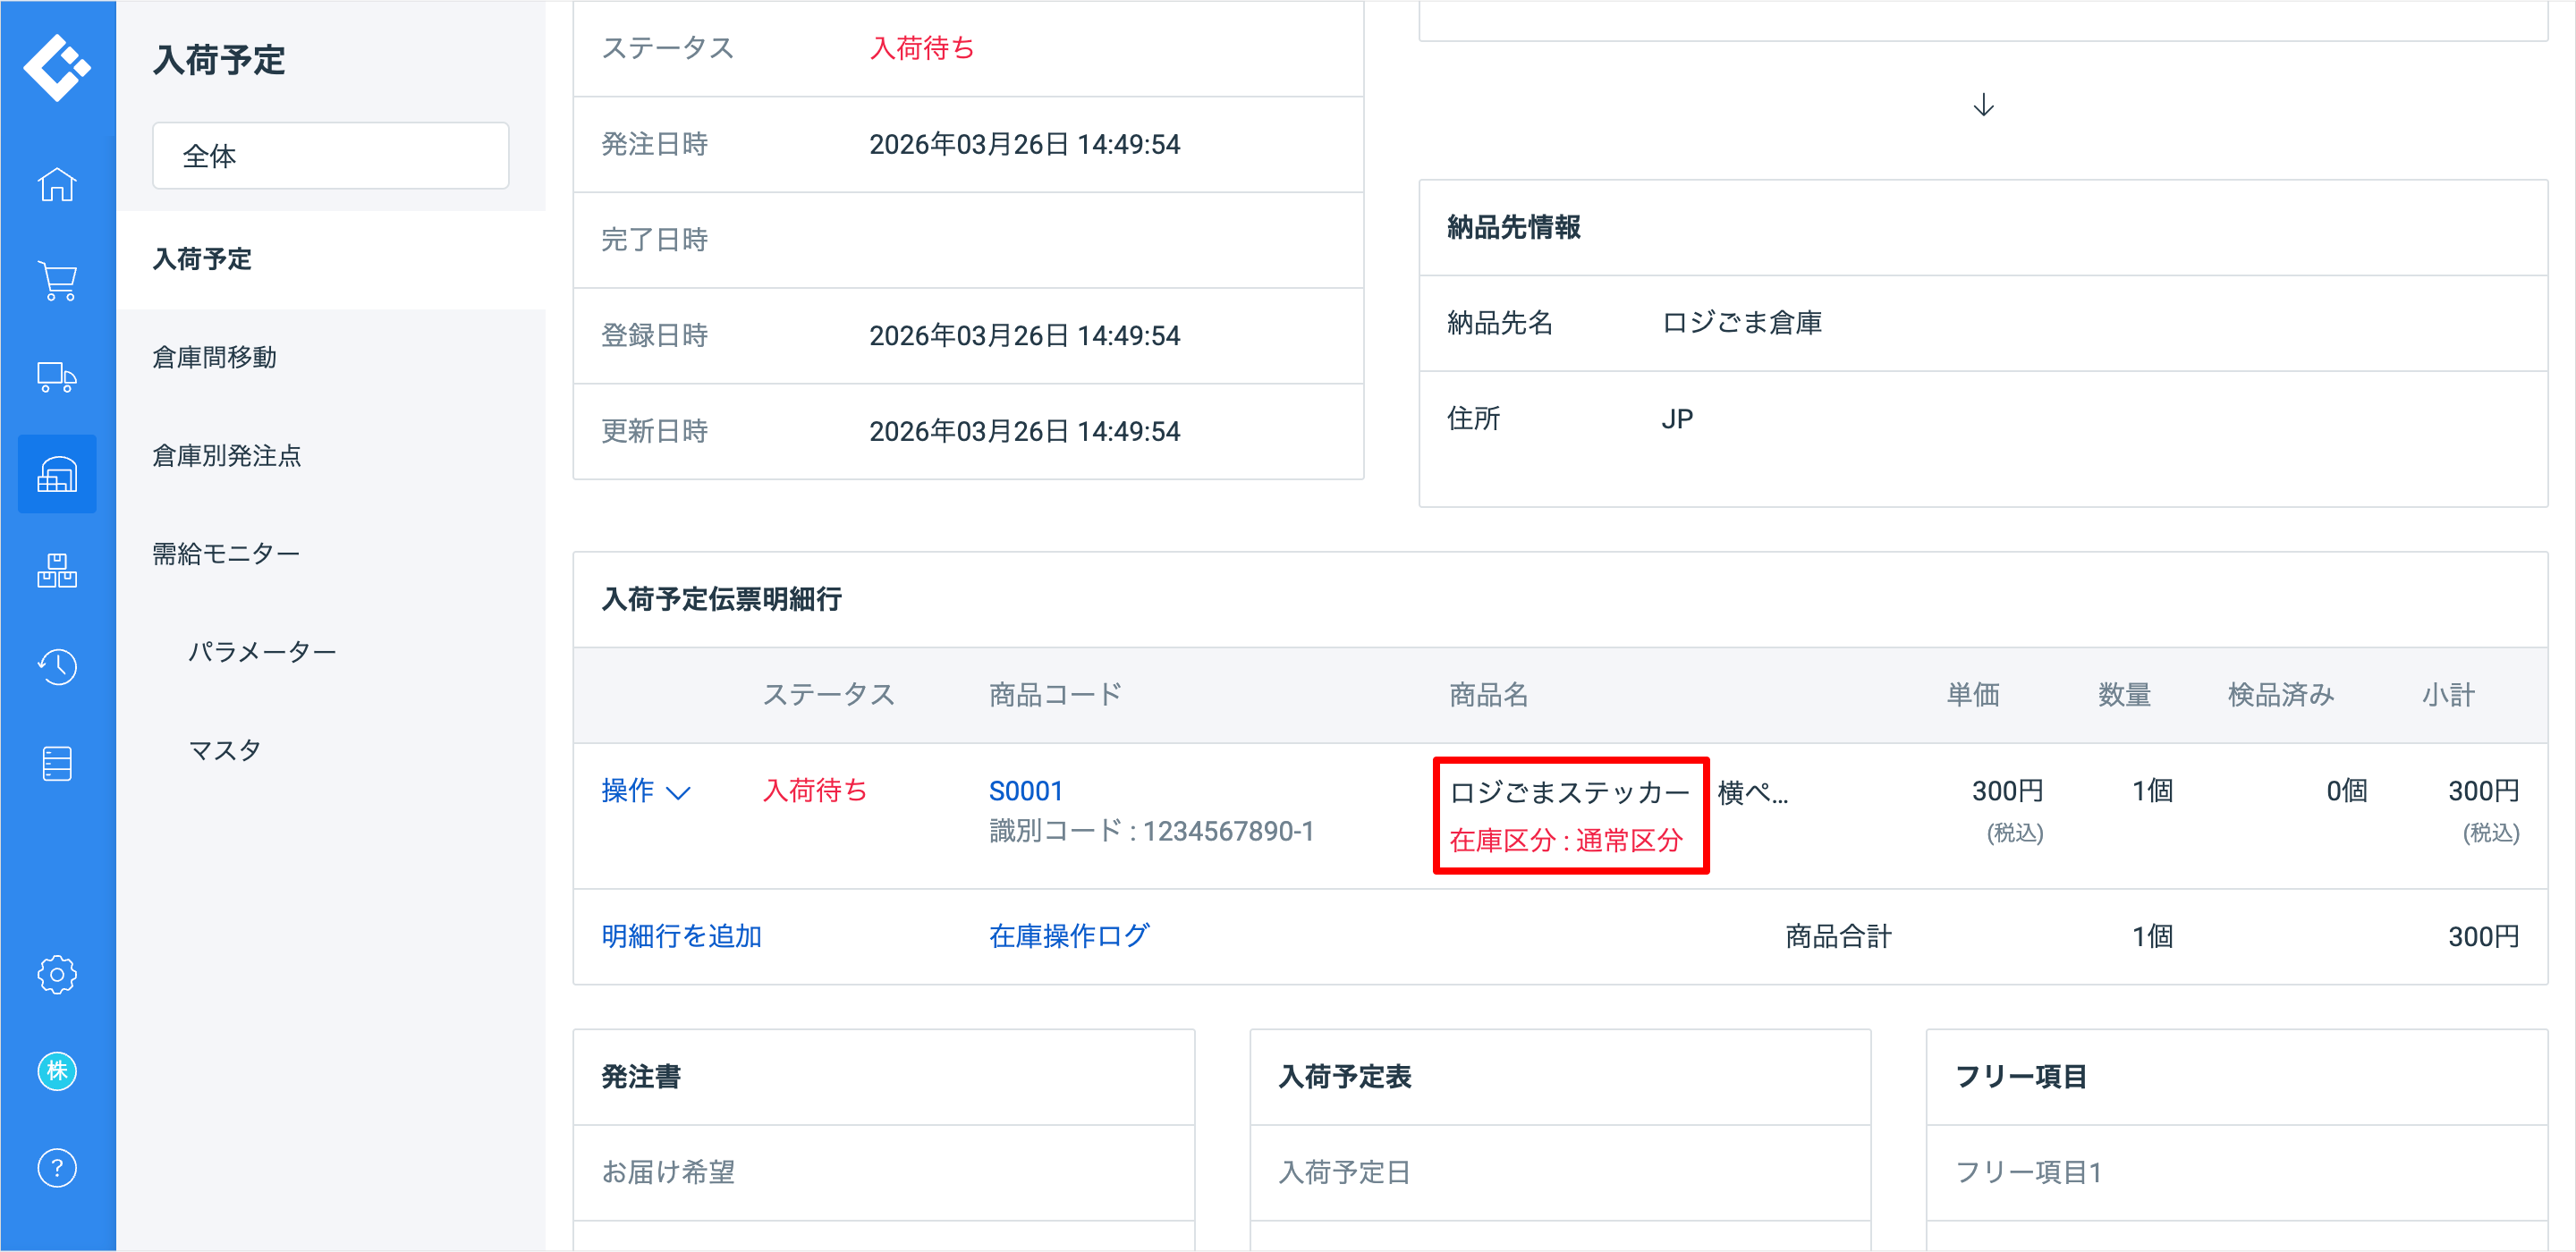Open 在庫操作ログ link

coord(1069,936)
